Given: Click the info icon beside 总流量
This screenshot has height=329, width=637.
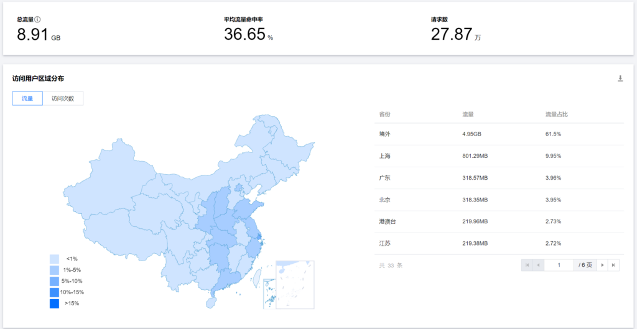Looking at the screenshot, I should (x=38, y=20).
